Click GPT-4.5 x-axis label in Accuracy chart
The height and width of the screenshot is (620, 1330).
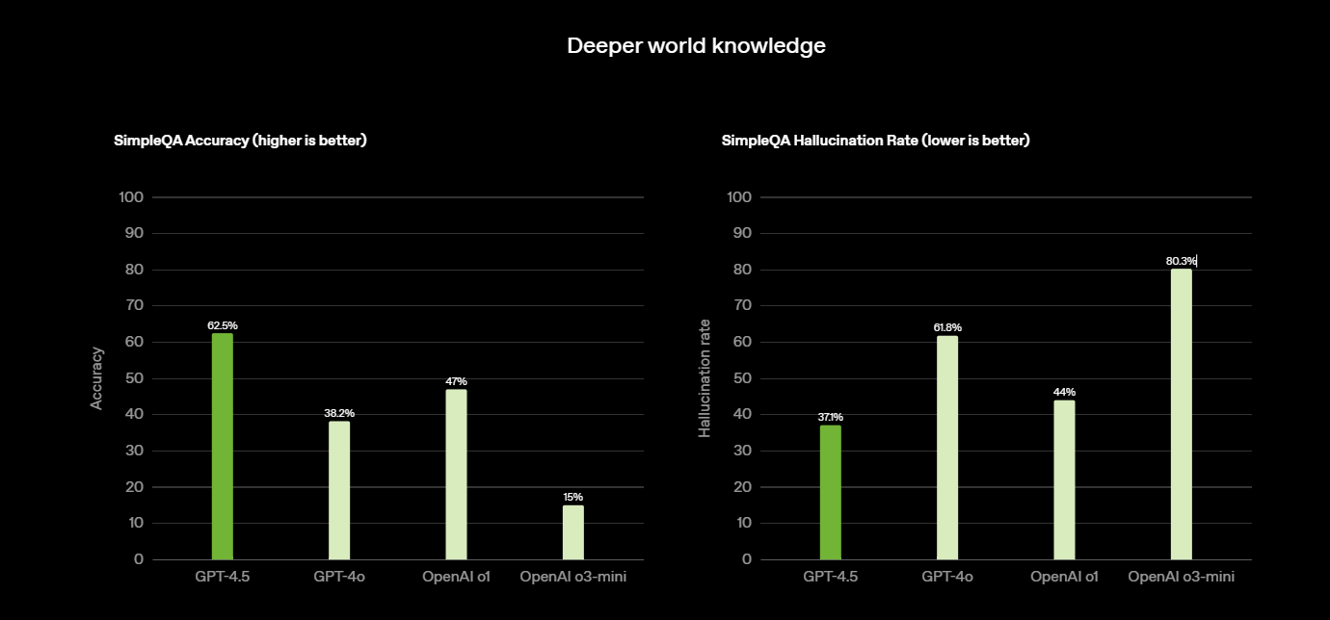point(223,577)
